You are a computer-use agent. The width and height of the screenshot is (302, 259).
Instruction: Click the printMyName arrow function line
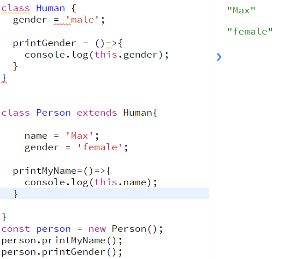pos(62,171)
